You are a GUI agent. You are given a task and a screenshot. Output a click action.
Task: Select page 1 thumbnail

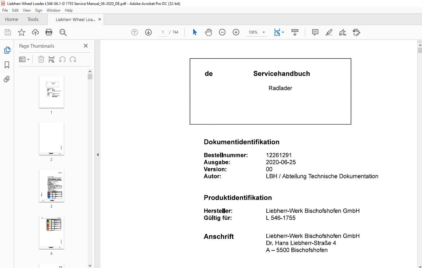(x=51, y=92)
